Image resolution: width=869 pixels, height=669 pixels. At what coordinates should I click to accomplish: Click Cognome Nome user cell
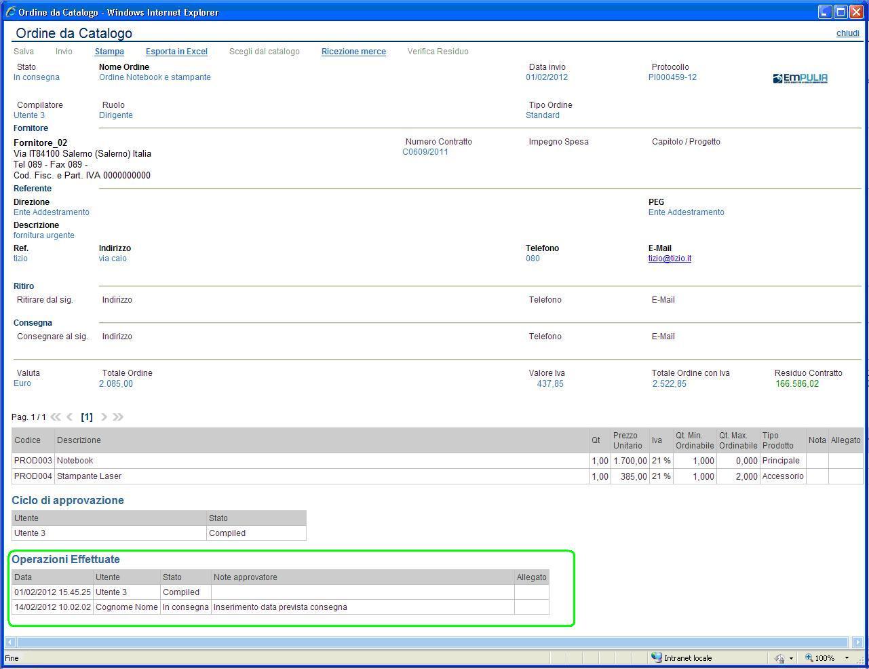(127, 607)
